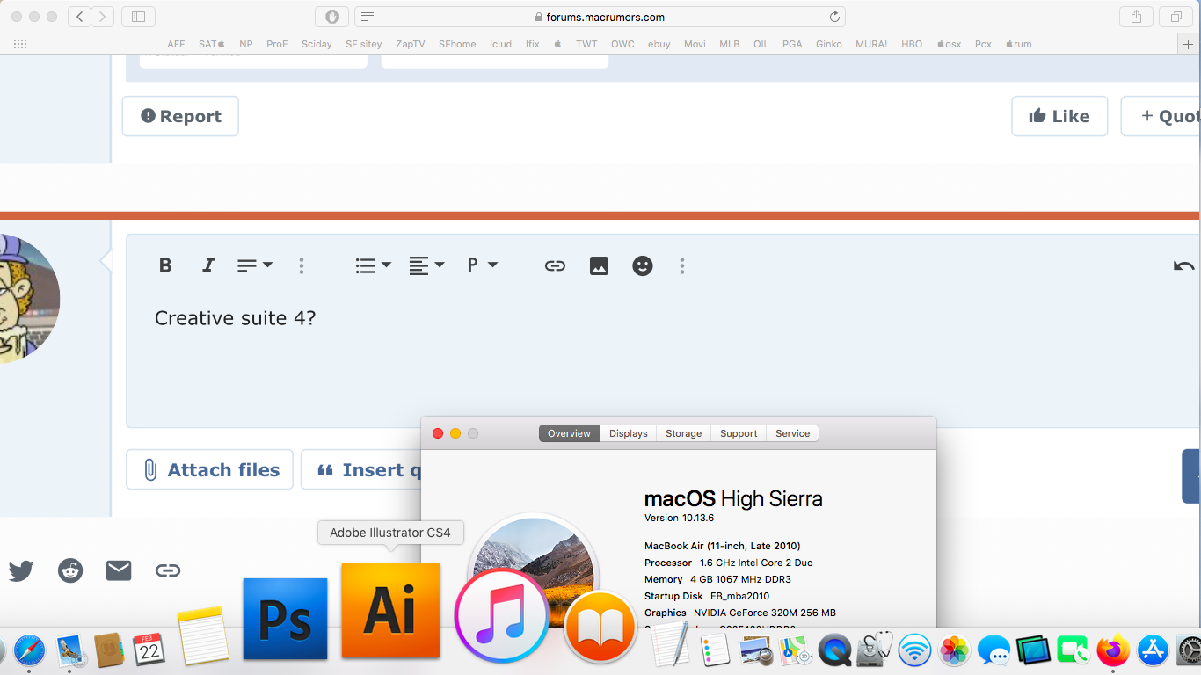Image resolution: width=1201 pixels, height=675 pixels.
Task: Switch to Displays tab in About This Mac
Action: pos(629,433)
